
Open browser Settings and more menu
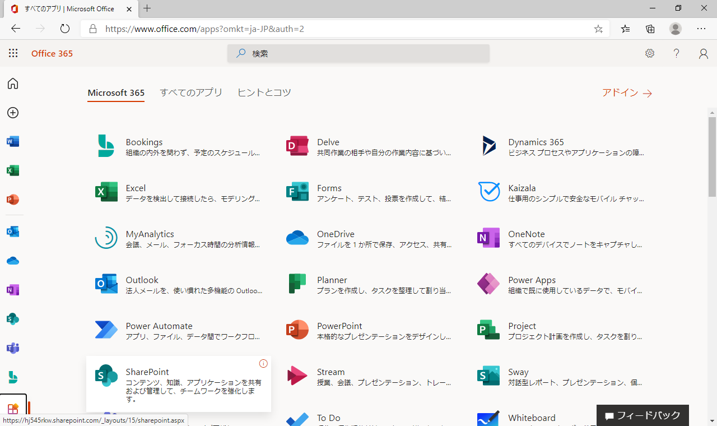tap(701, 29)
